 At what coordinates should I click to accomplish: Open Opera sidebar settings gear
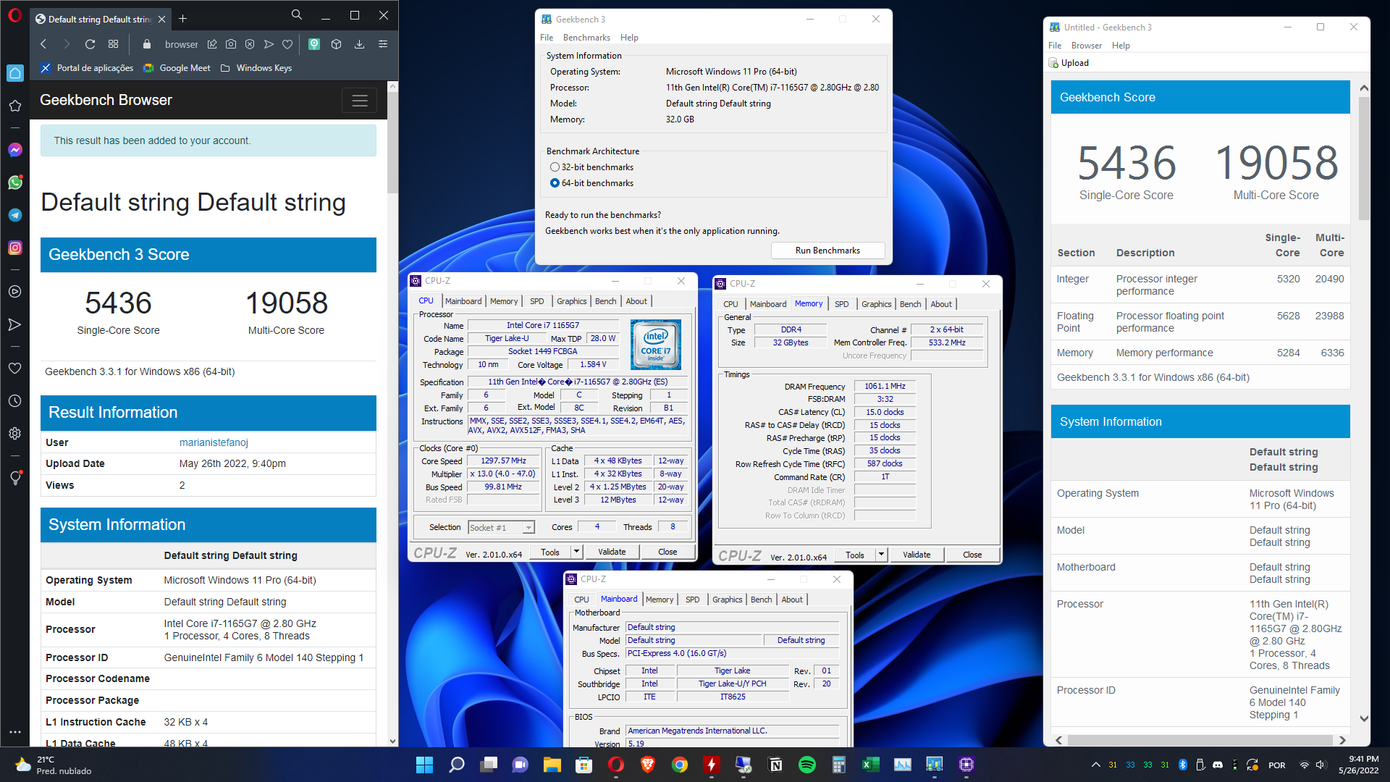click(x=15, y=433)
